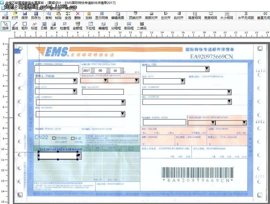270x204 pixels.
Task: Open second recipient PHONE dropdown
Action: [244, 123]
